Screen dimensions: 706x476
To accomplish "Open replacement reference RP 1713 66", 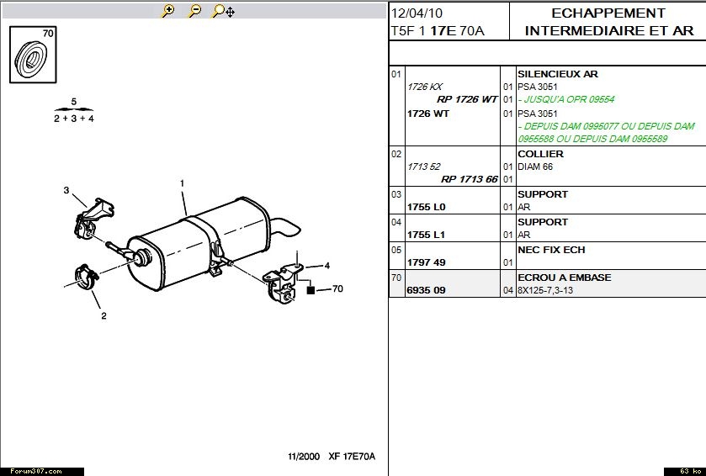I will (x=469, y=179).
